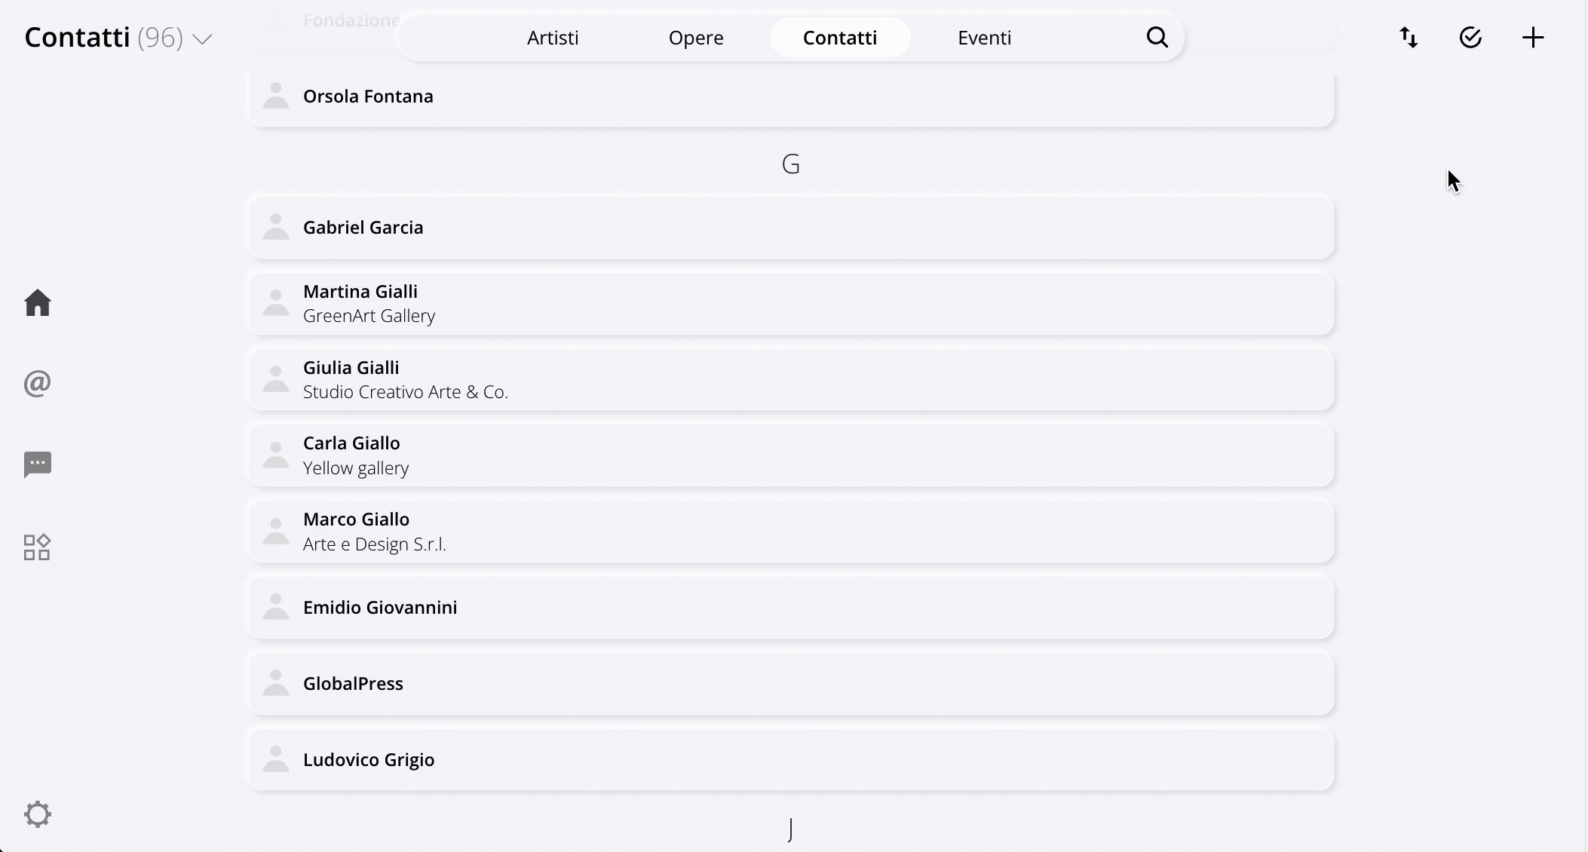Click Orsola Fontana's avatar thumbnail
The height and width of the screenshot is (852, 1588).
(x=275, y=96)
